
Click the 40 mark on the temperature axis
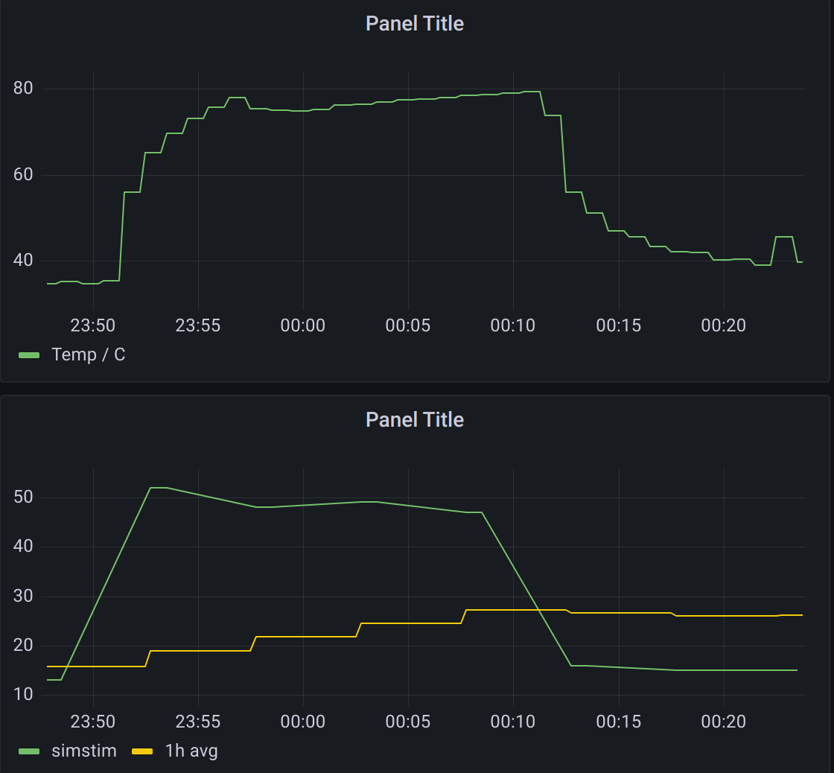22,260
